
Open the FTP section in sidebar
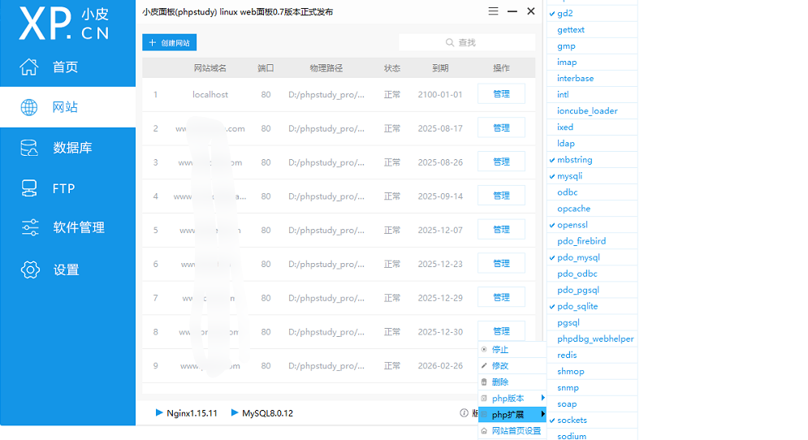click(x=63, y=188)
